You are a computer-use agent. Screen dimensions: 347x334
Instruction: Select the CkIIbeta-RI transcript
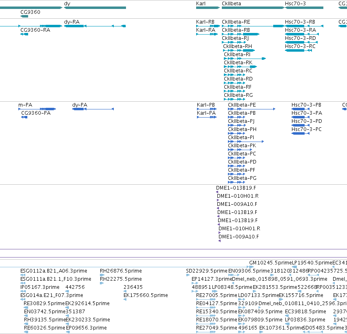(x=237, y=55)
